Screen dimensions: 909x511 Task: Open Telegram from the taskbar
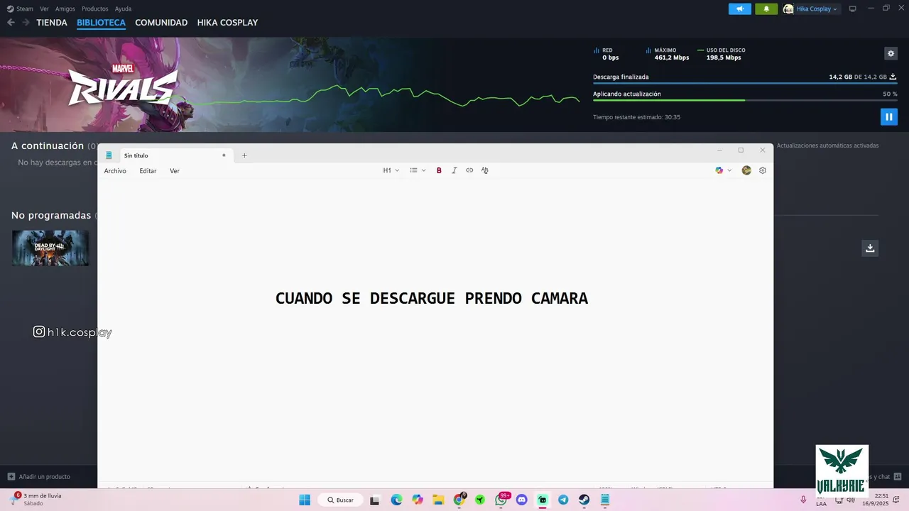pyautogui.click(x=563, y=500)
